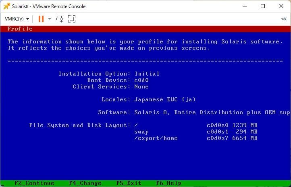Click the 'Software:' label

tap(114, 112)
